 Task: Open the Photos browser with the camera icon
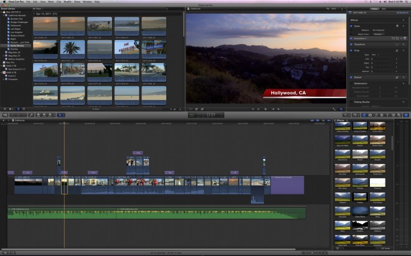370,115
